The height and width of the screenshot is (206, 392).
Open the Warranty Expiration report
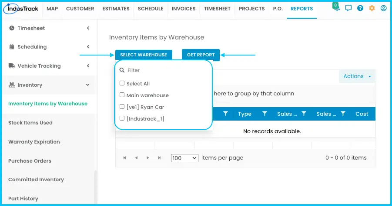click(34, 142)
